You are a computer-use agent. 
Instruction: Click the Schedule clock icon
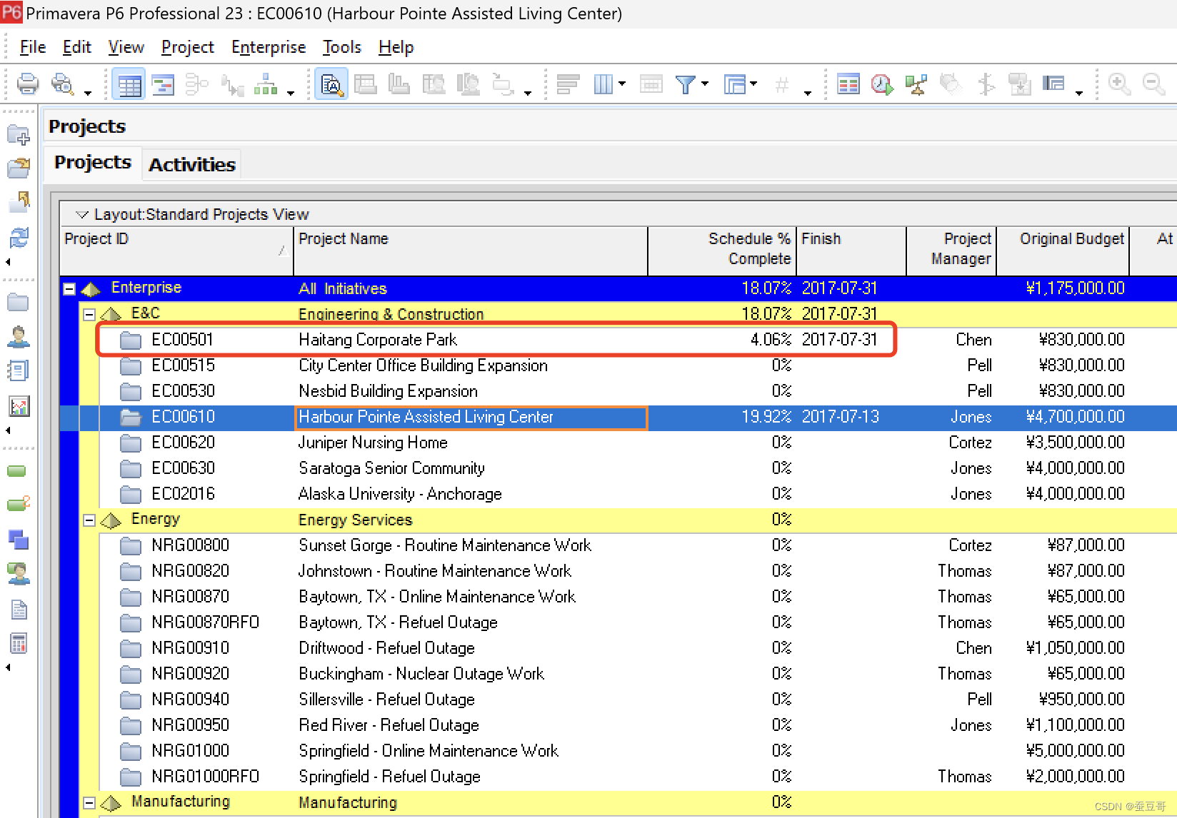click(x=882, y=84)
